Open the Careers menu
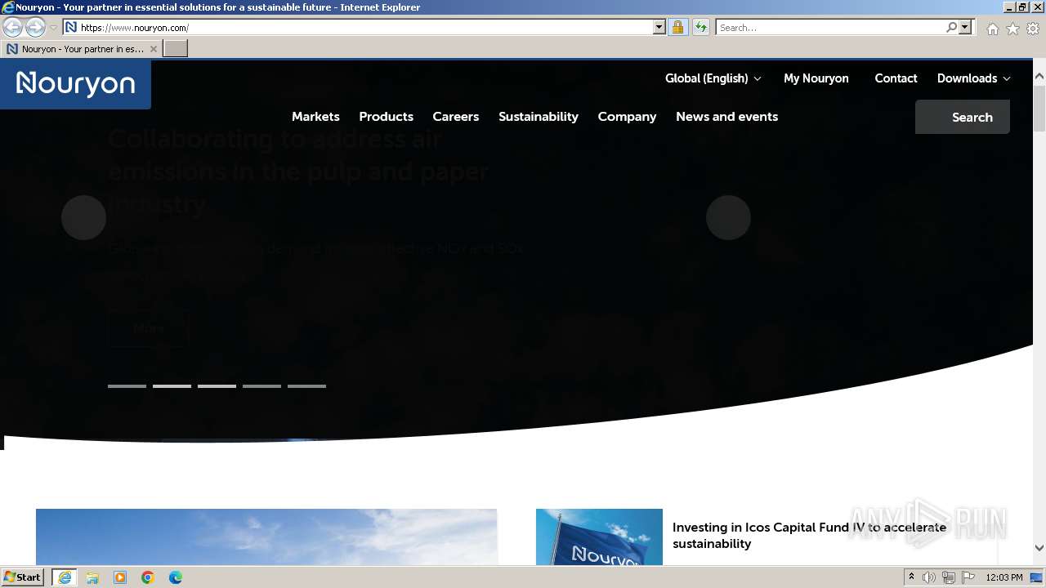This screenshot has width=1046, height=588. coord(455,117)
